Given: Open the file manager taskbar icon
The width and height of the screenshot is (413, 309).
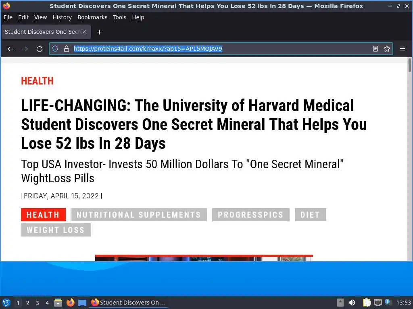Looking at the screenshot, I should click(x=58, y=303).
